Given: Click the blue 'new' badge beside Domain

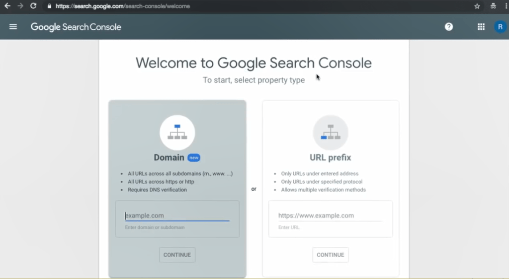Looking at the screenshot, I should tap(194, 158).
